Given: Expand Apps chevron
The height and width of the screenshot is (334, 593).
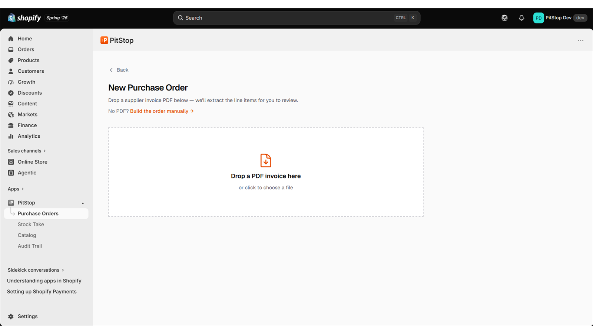Looking at the screenshot, I should click(23, 189).
